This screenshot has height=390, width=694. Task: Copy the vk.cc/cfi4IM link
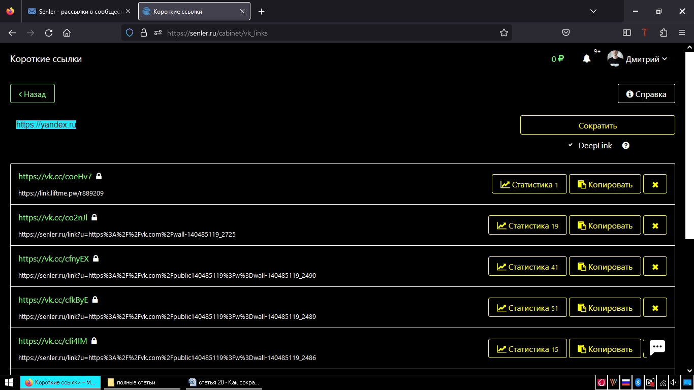[605, 349]
